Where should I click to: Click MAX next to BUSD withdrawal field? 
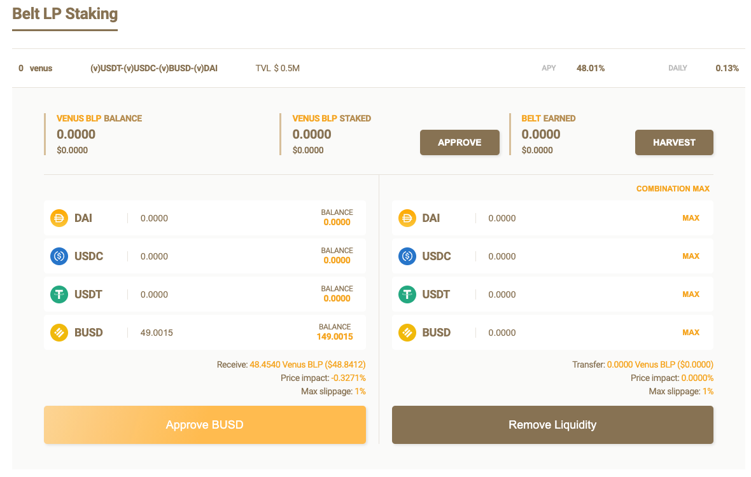click(x=691, y=332)
